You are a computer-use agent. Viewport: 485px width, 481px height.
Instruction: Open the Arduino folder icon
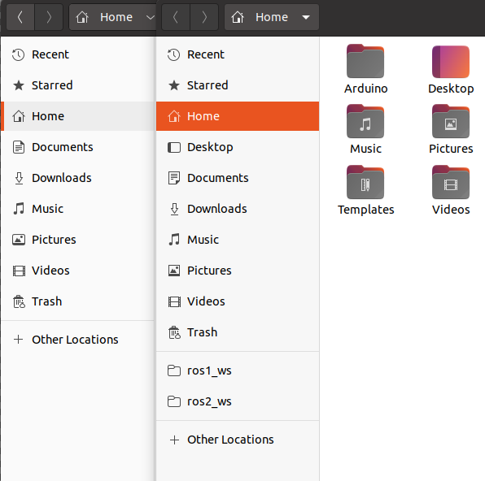(365, 61)
